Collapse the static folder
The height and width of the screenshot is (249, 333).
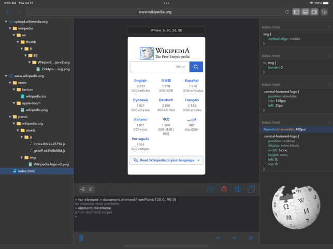[x=10, y=83]
